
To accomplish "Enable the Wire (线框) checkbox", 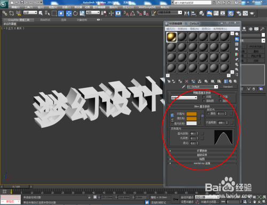I will click(204, 97).
